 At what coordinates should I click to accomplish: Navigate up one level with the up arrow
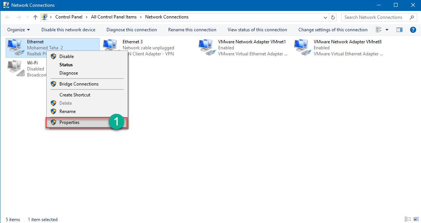point(35,17)
